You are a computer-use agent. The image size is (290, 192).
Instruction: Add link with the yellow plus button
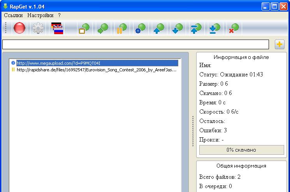point(279,44)
